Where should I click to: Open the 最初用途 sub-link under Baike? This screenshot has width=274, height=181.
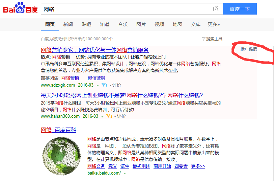click(141, 166)
